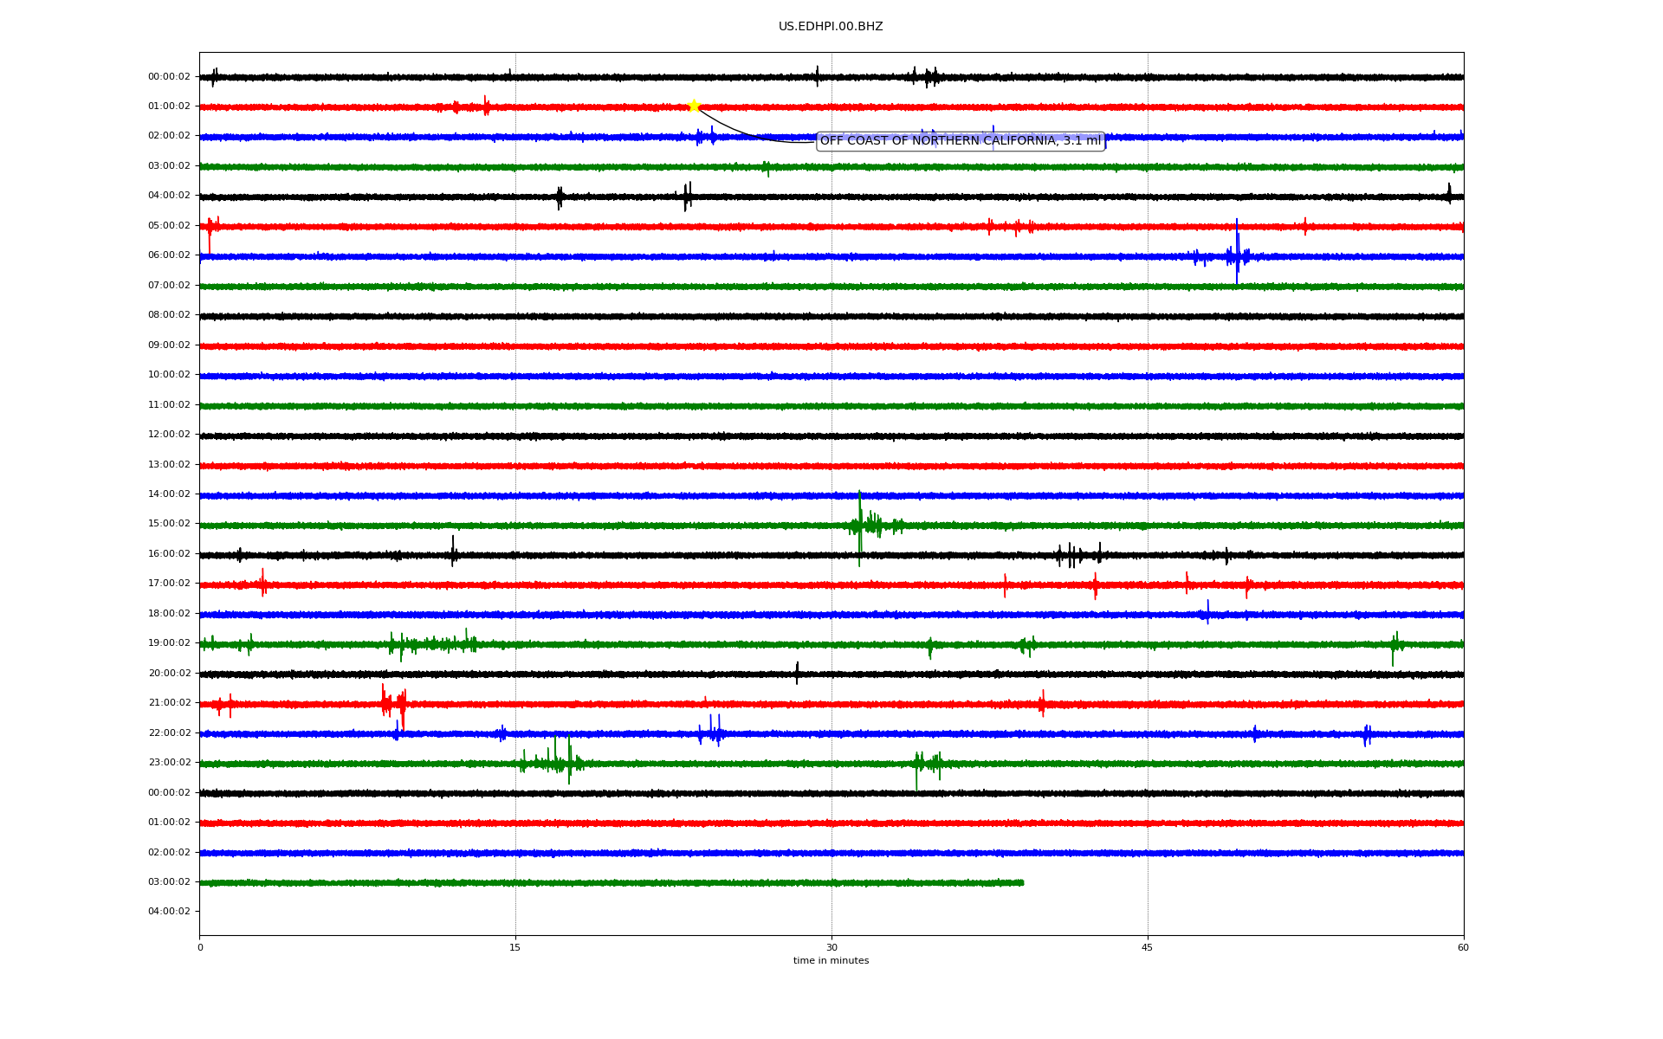Click the 11:00:02 row label

(169, 405)
